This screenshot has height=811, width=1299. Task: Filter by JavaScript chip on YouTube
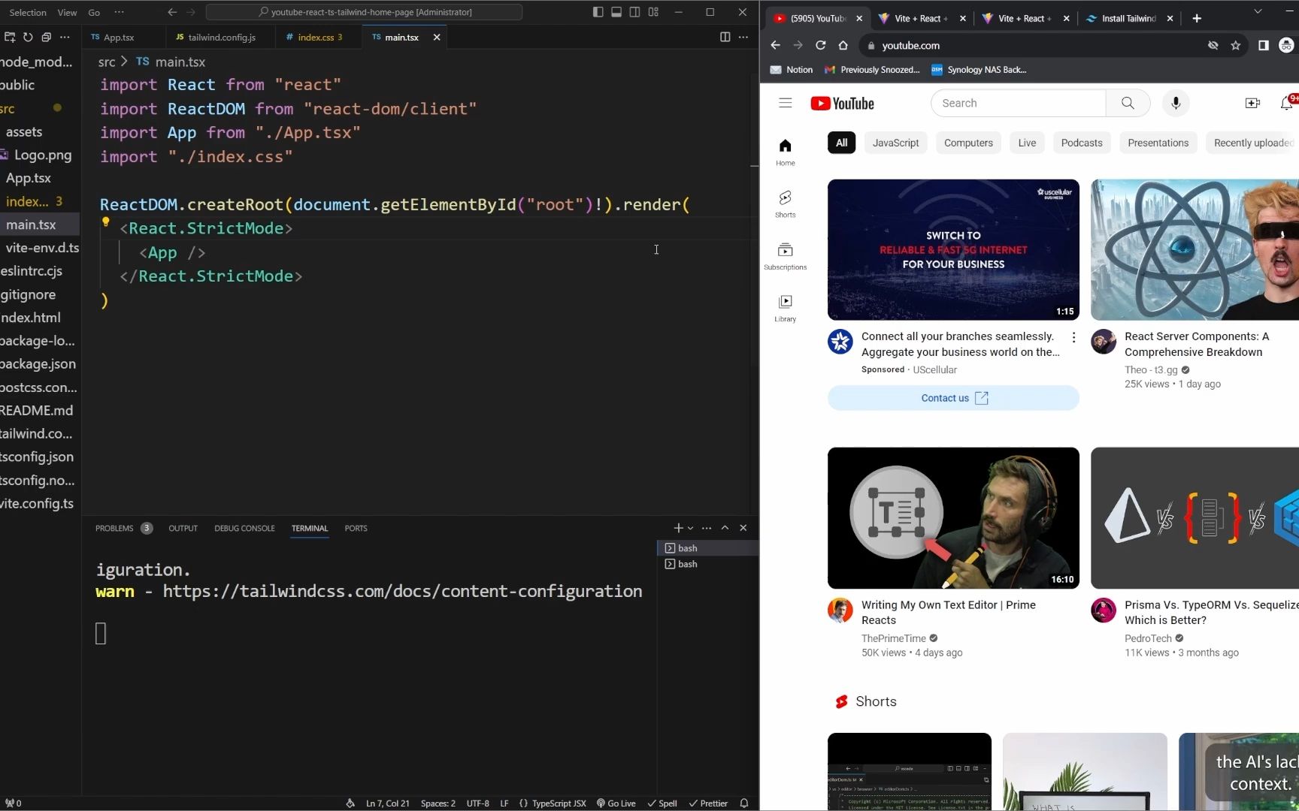pyautogui.click(x=895, y=143)
